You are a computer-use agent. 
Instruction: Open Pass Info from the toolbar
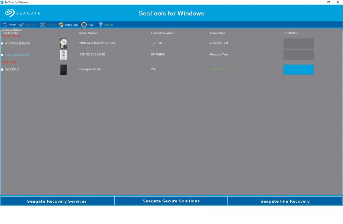106,25
